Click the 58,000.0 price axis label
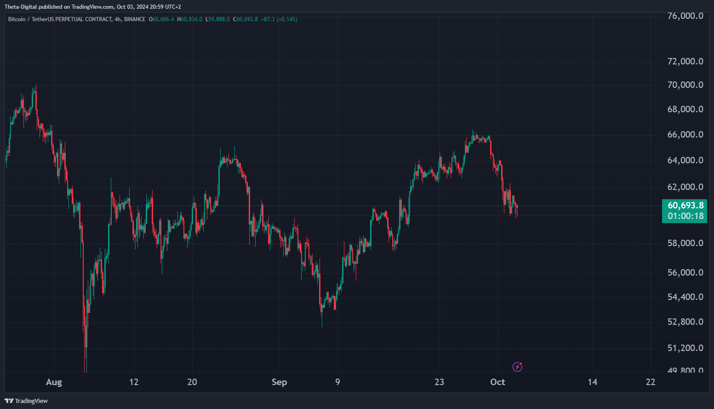Image resolution: width=714 pixels, height=409 pixels. click(685, 243)
